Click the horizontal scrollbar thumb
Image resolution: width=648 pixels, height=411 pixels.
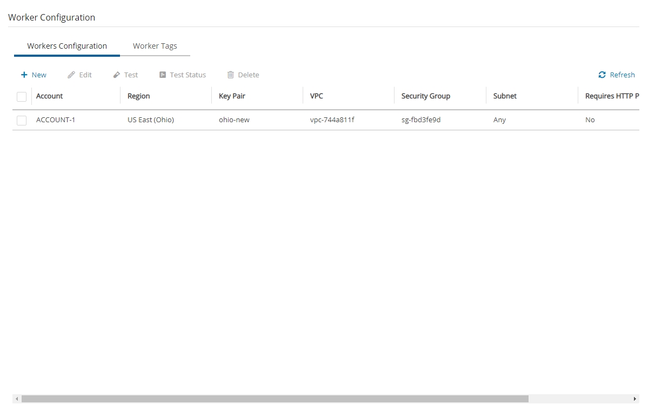point(275,399)
